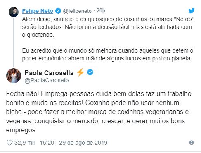Open the Paola Carosella display name

point(49,73)
